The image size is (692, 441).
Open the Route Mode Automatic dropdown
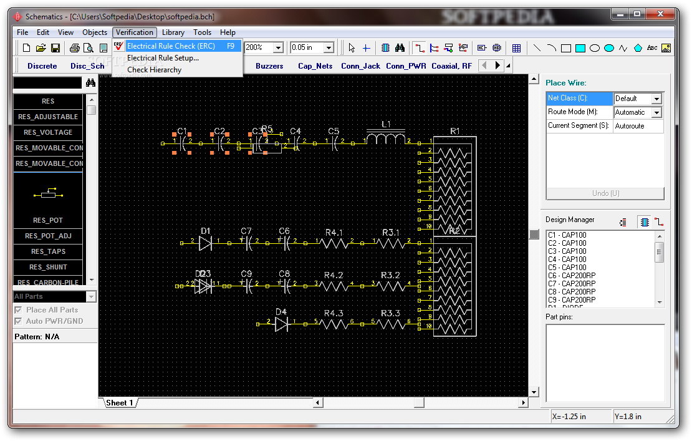pos(656,112)
